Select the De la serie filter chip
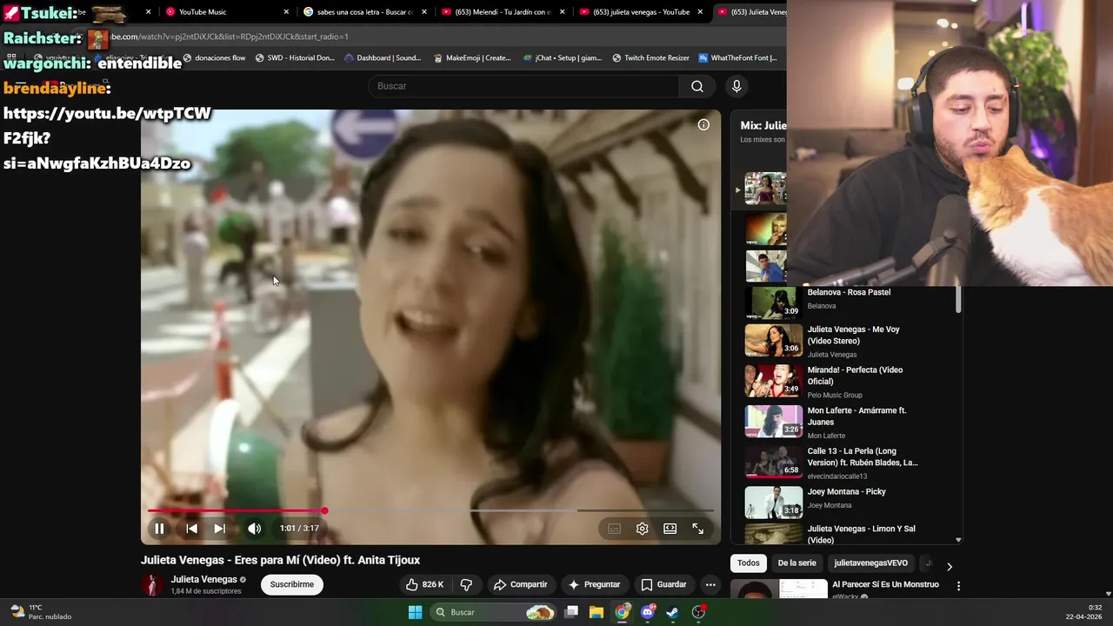The width and height of the screenshot is (1113, 626). (x=797, y=563)
